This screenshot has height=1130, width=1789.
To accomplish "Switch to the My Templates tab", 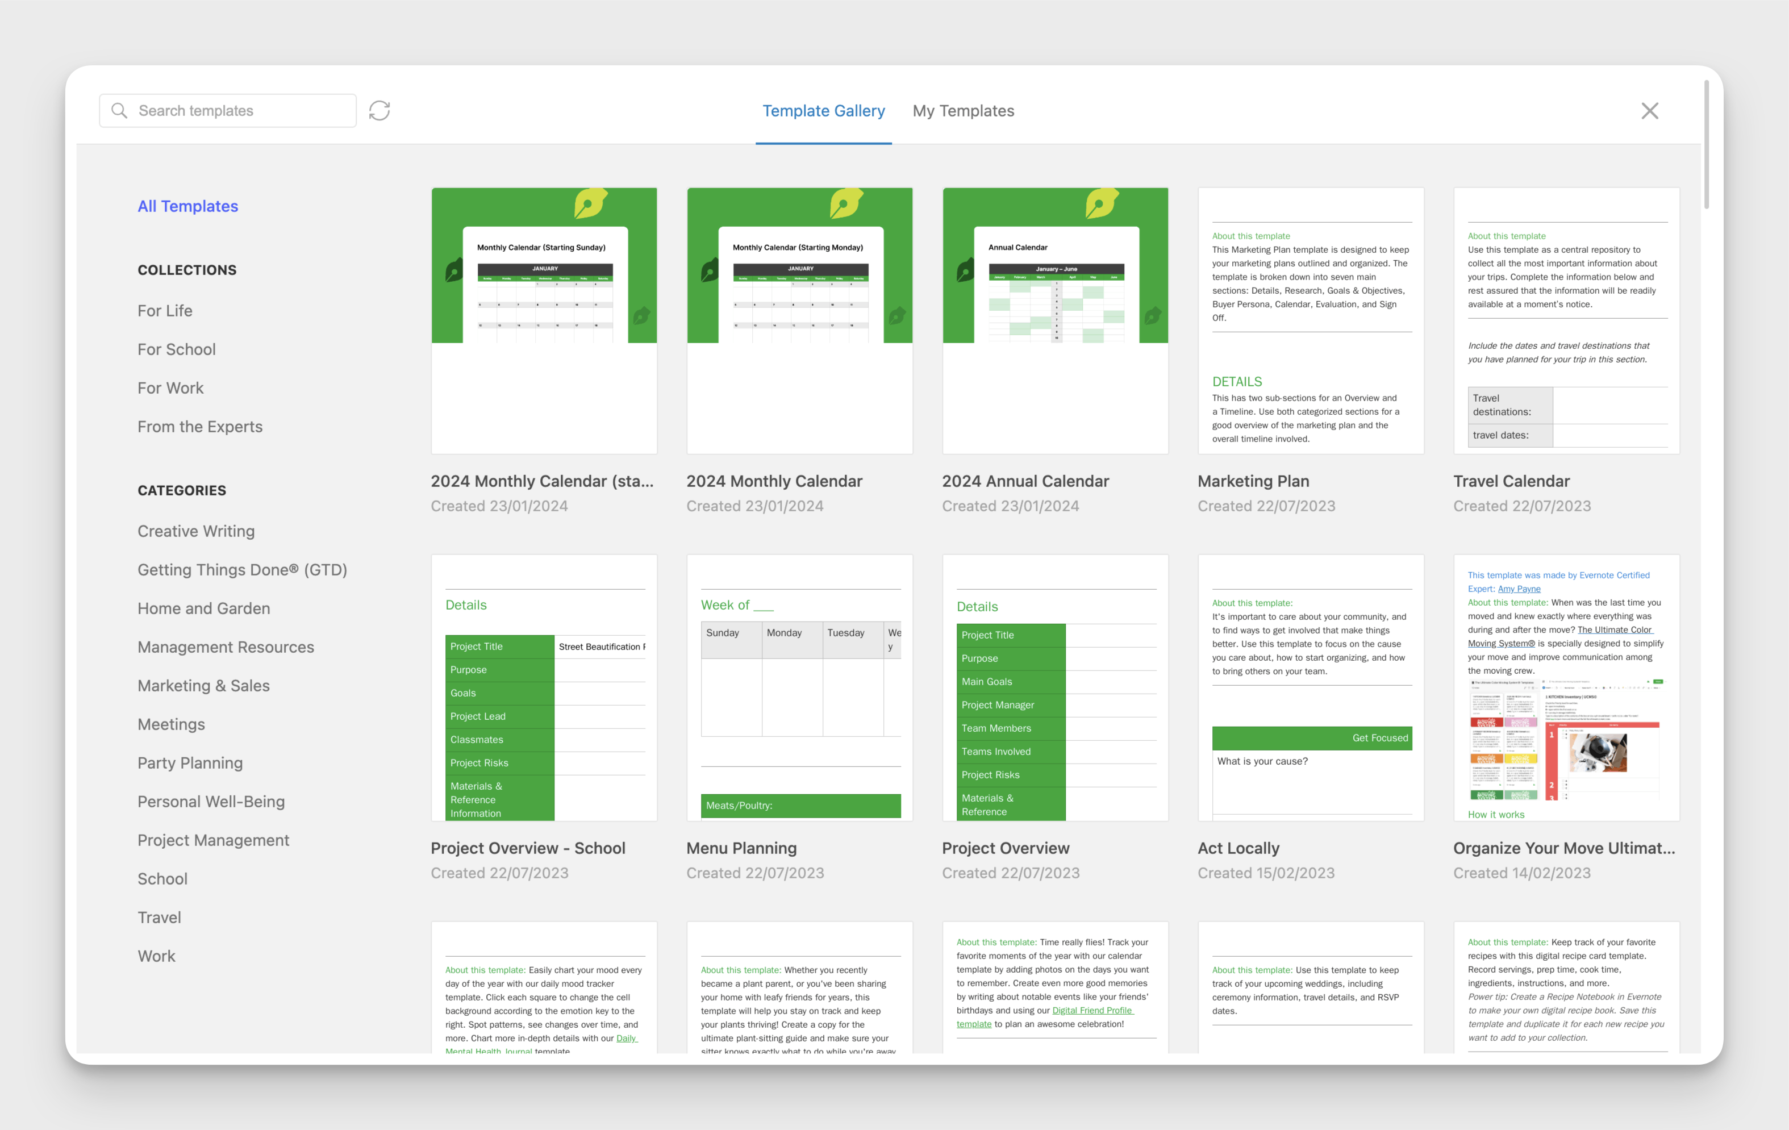I will click(964, 110).
